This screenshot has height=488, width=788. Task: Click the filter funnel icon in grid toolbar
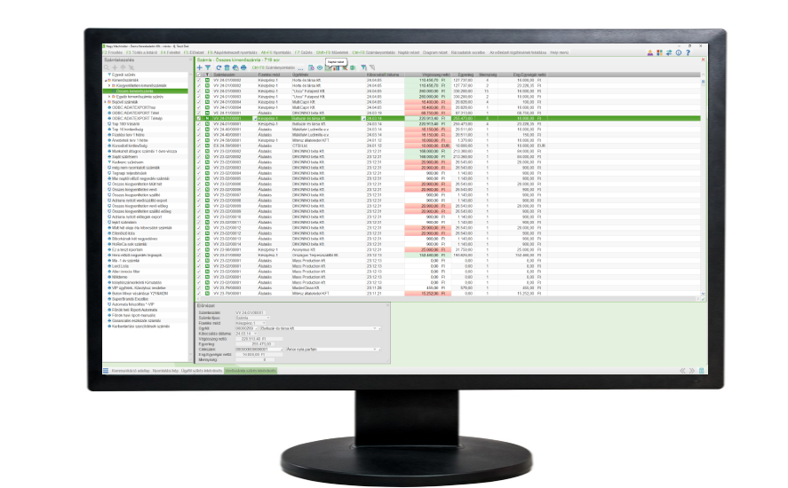[x=208, y=67]
